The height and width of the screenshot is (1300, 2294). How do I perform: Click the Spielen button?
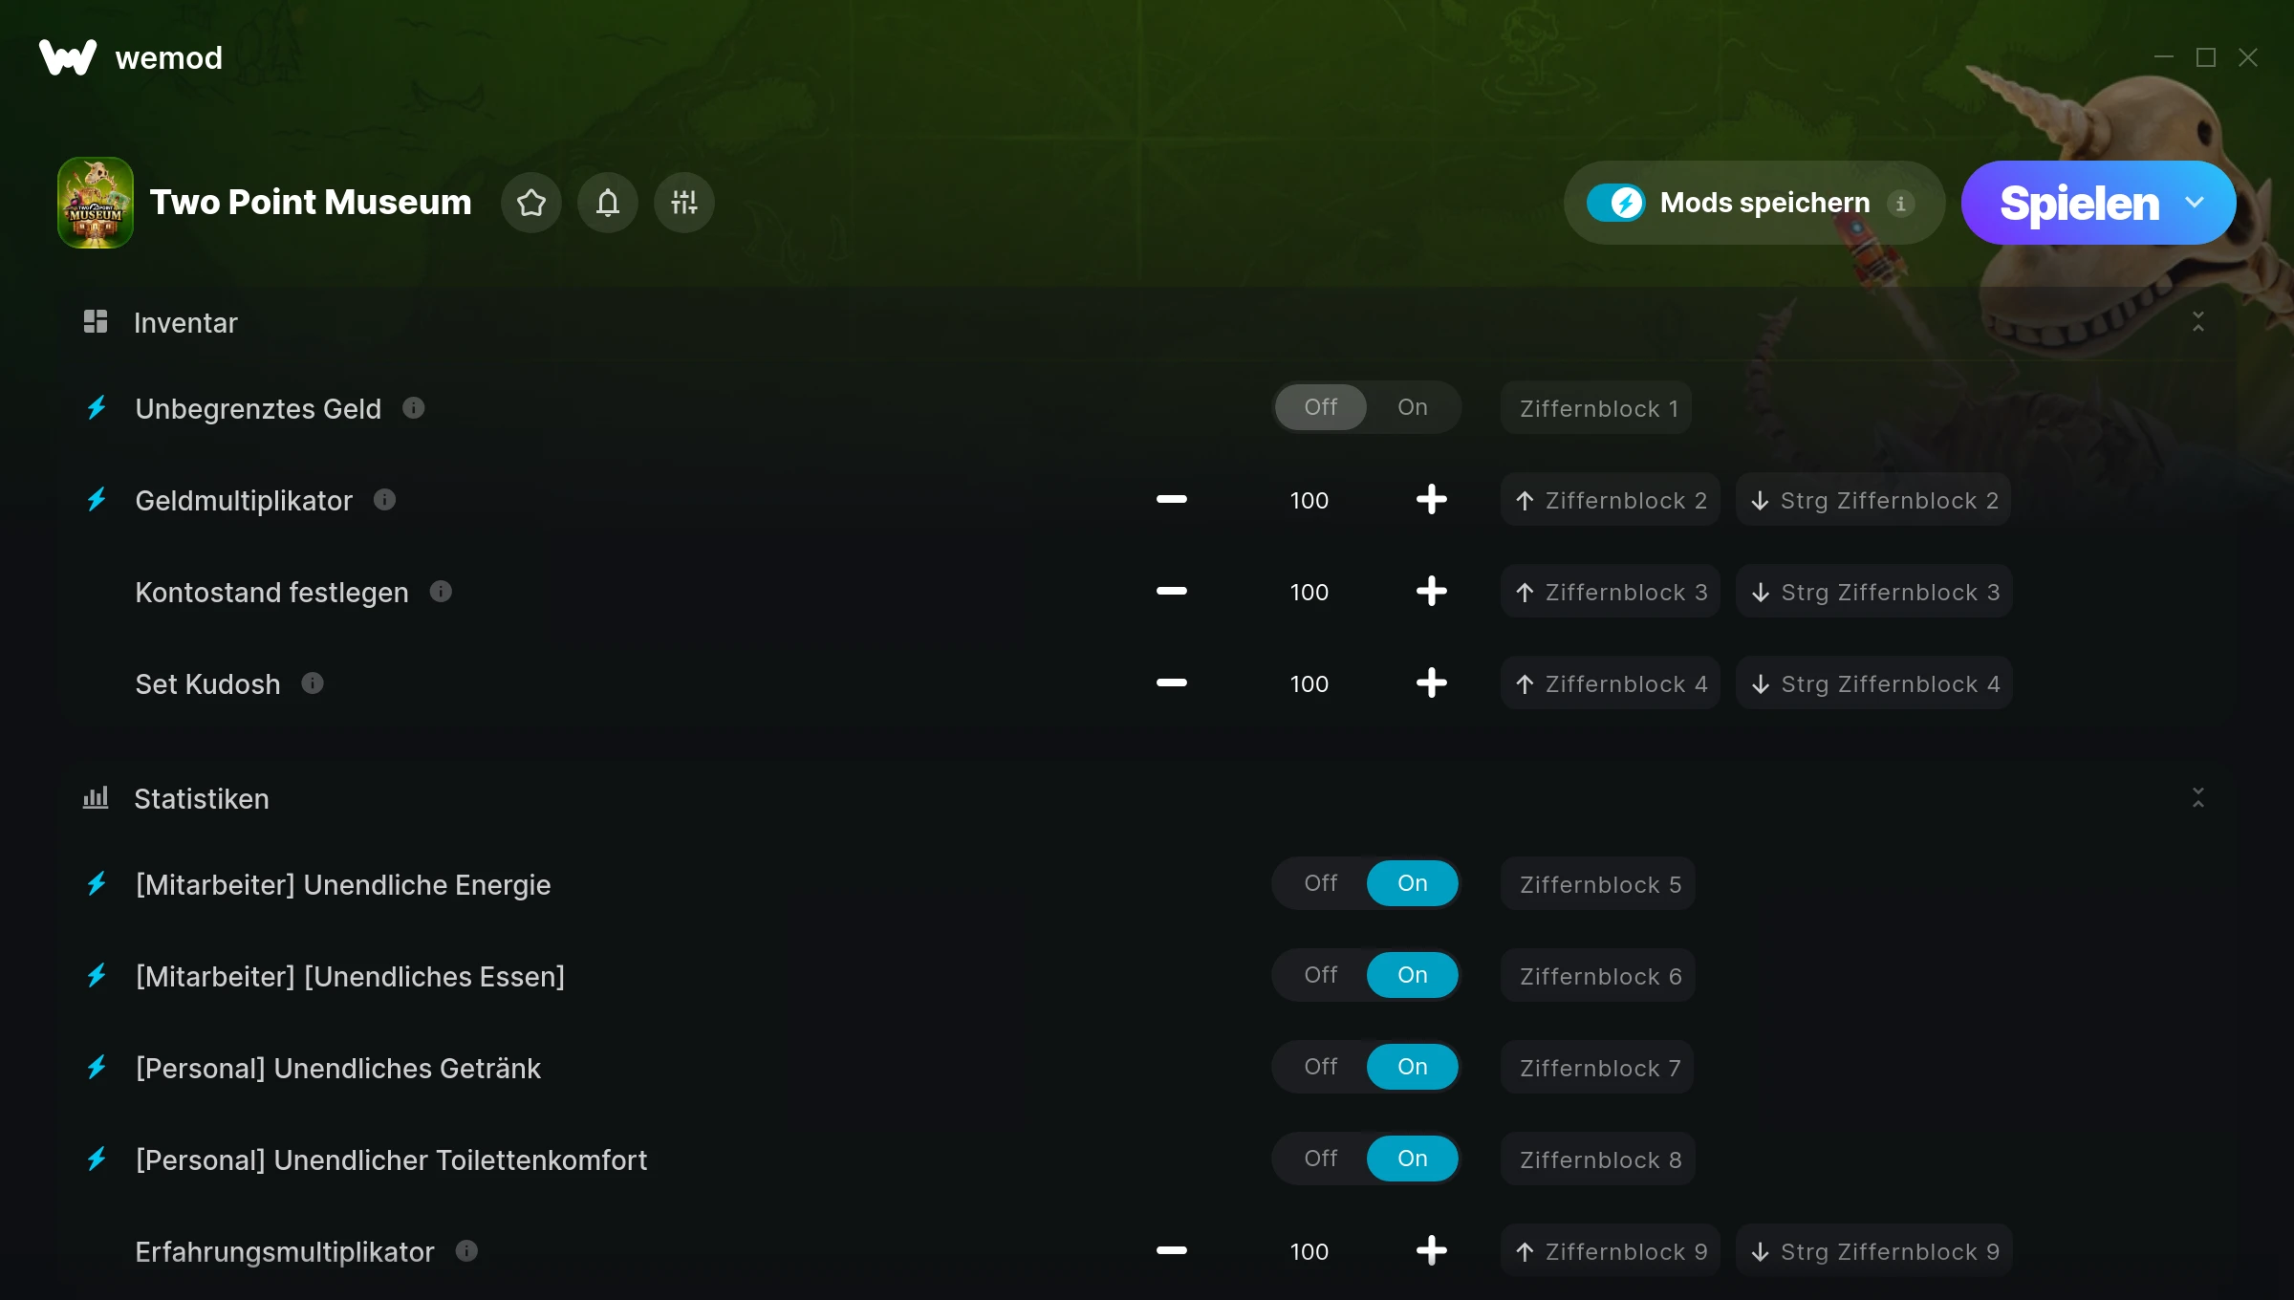coord(2079,203)
